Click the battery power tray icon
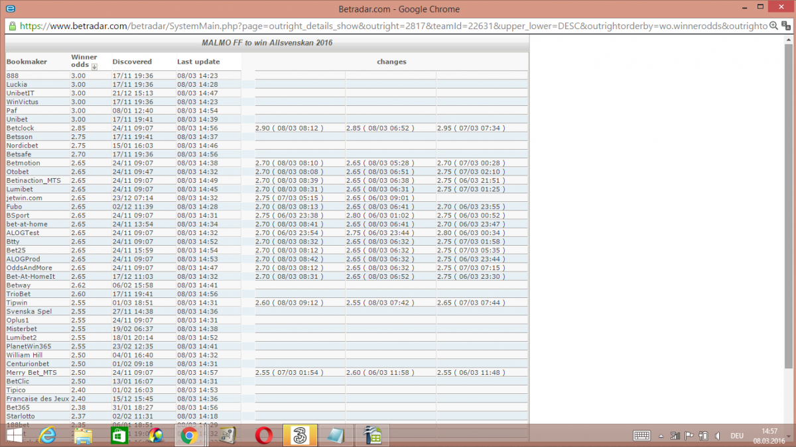796x447 pixels. point(702,435)
